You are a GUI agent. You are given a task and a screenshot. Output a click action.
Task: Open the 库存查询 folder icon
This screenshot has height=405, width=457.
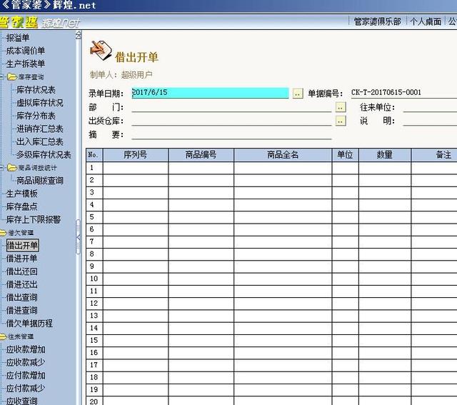point(12,77)
